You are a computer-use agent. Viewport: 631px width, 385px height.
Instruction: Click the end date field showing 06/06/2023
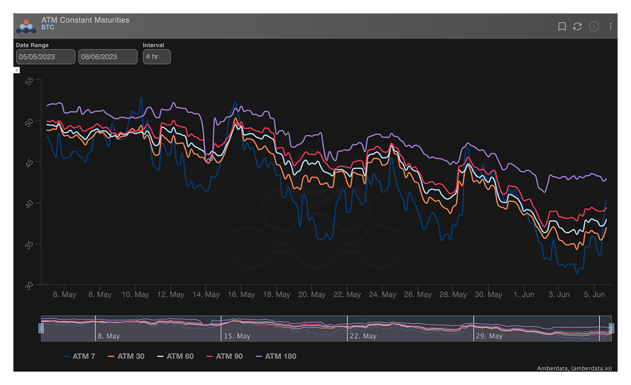pos(107,57)
